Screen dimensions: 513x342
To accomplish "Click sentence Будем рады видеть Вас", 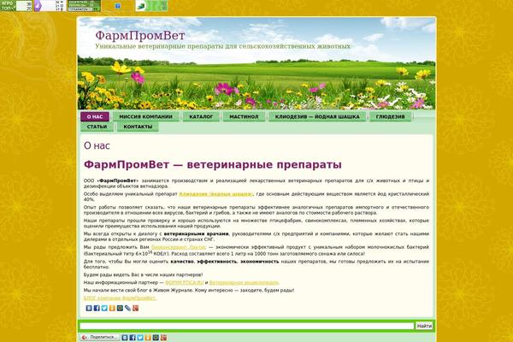I will click(x=143, y=274).
